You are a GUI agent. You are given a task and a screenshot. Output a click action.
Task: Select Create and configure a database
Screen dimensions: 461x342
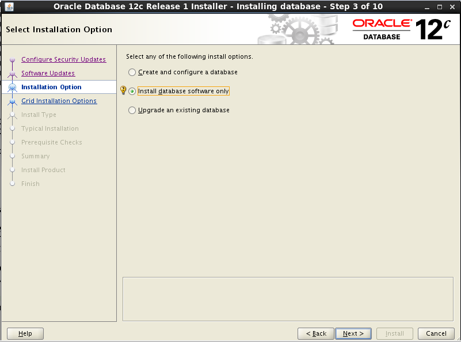pos(132,72)
